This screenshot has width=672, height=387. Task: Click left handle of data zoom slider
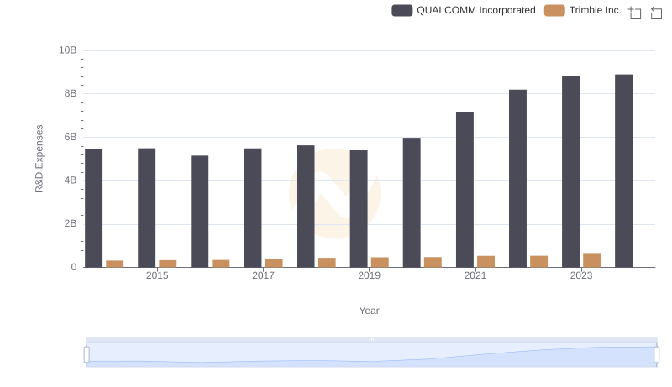click(x=87, y=355)
